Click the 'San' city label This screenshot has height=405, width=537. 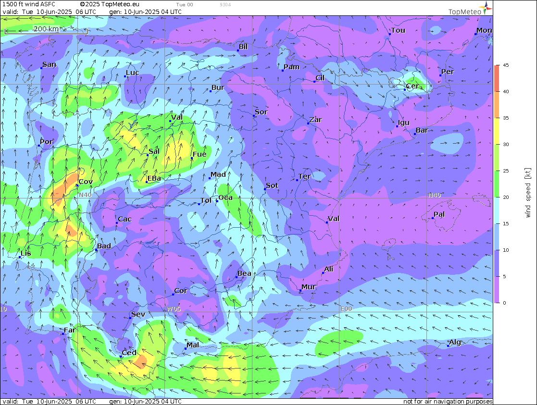(50, 65)
